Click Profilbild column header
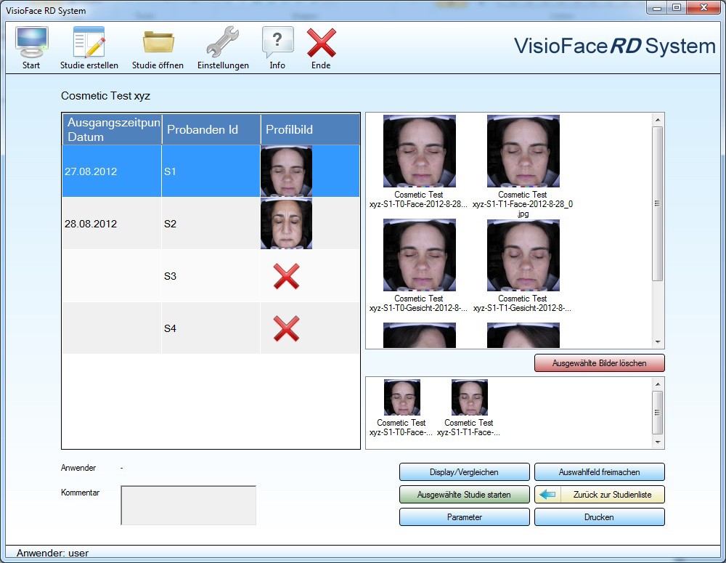This screenshot has width=726, height=563. [x=310, y=130]
